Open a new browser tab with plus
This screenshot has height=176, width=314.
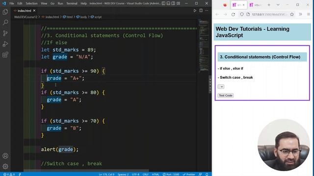click(269, 5)
